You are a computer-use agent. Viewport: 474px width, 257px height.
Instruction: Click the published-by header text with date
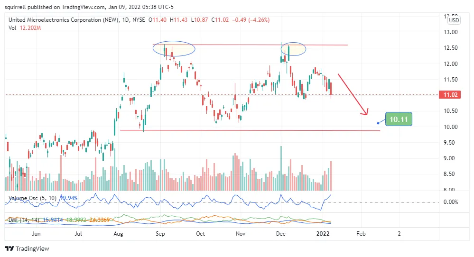(x=89, y=7)
